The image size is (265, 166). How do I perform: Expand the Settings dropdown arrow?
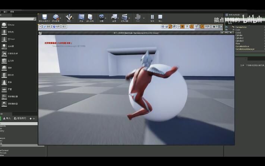(105, 18)
